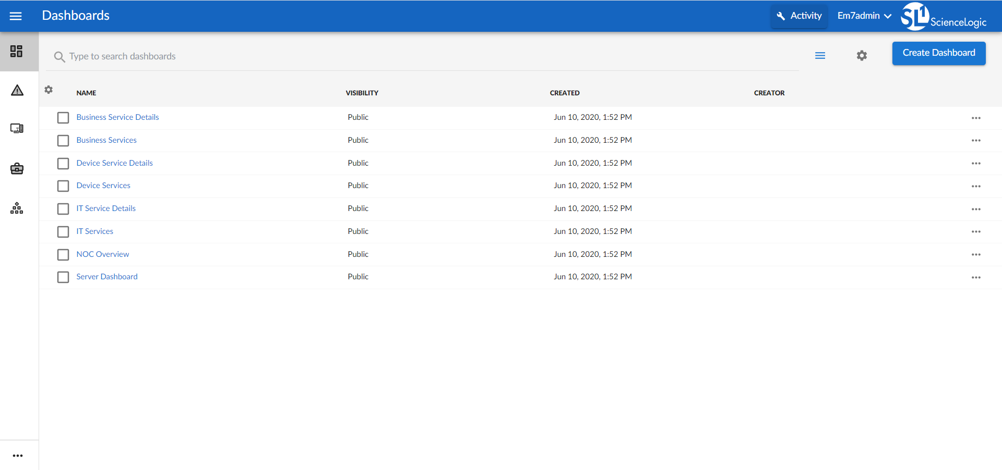Expand the Em7admin user dropdown

tap(864, 16)
